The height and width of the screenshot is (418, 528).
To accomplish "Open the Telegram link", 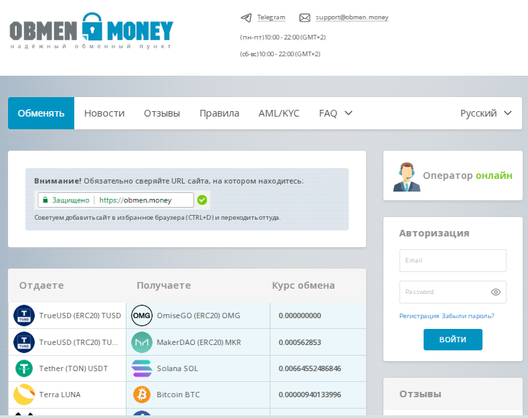I will point(271,17).
